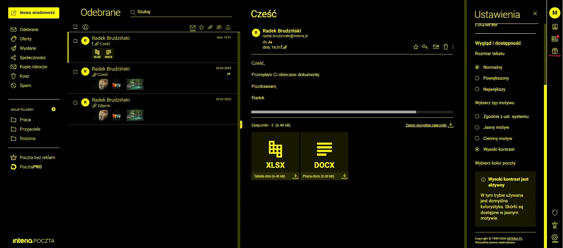
Task: Close the Ustawienia panel
Action: (x=535, y=14)
